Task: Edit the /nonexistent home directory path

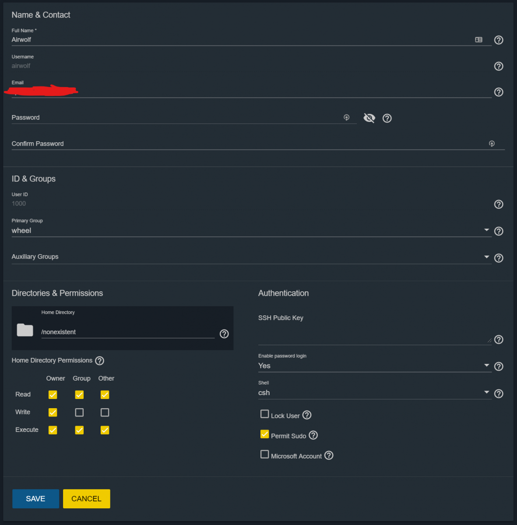Action: (128, 332)
